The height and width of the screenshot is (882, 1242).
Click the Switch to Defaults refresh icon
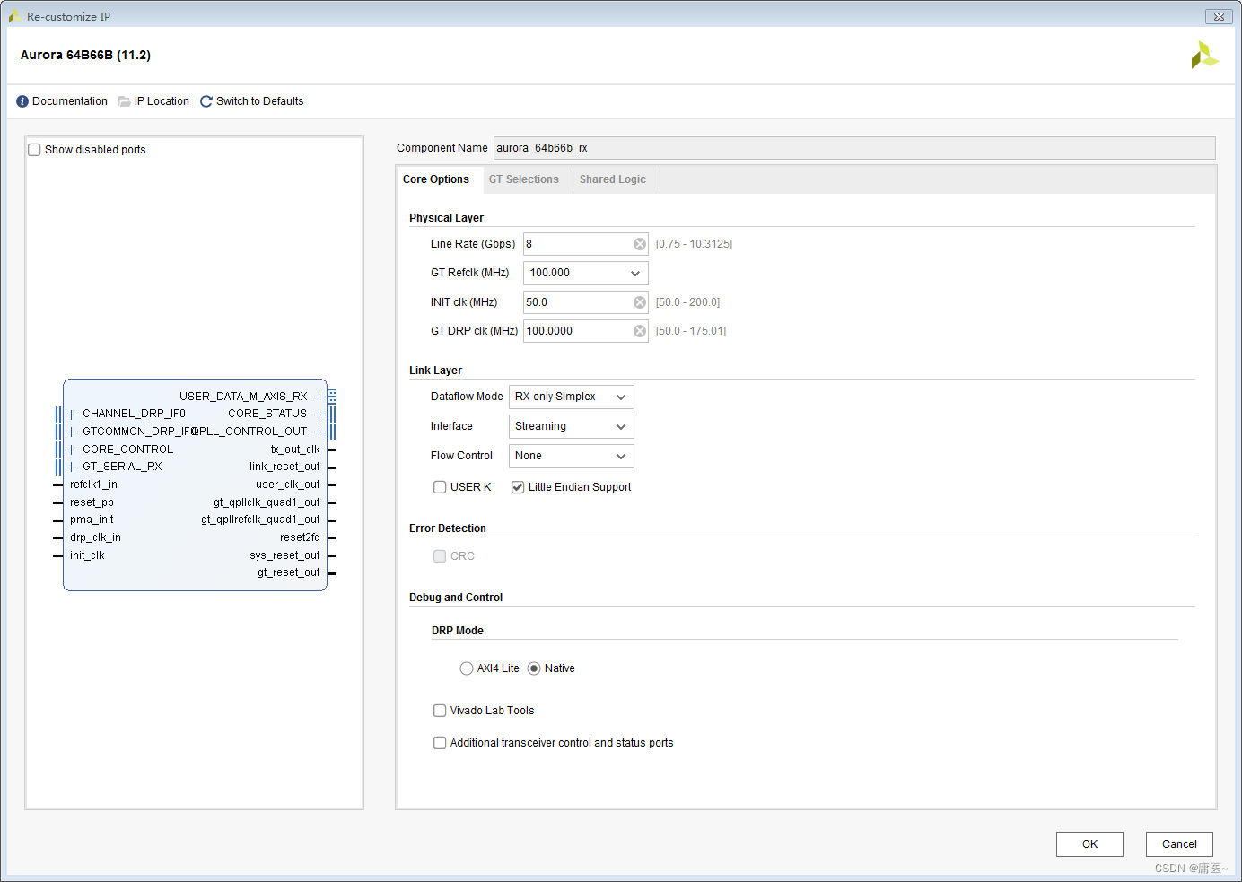[206, 101]
